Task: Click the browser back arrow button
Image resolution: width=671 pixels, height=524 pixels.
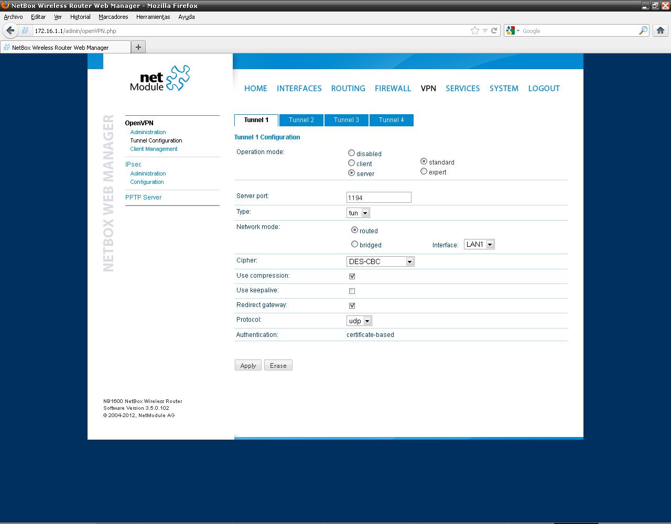Action: (10, 30)
